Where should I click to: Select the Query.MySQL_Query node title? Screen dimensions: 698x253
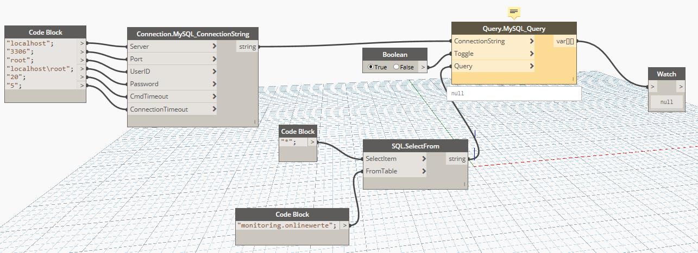pyautogui.click(x=514, y=29)
